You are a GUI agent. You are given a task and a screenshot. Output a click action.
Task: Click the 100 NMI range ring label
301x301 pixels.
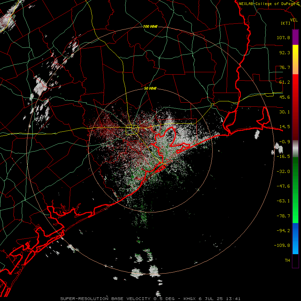point(150,26)
